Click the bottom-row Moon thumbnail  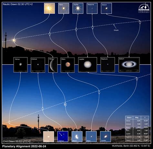pyautogui.click(x=77, y=136)
